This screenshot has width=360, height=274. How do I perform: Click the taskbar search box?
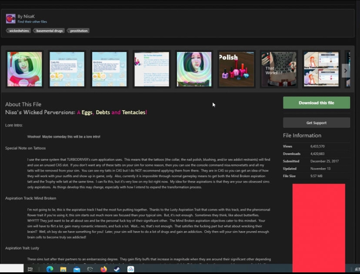tap(12, 269)
